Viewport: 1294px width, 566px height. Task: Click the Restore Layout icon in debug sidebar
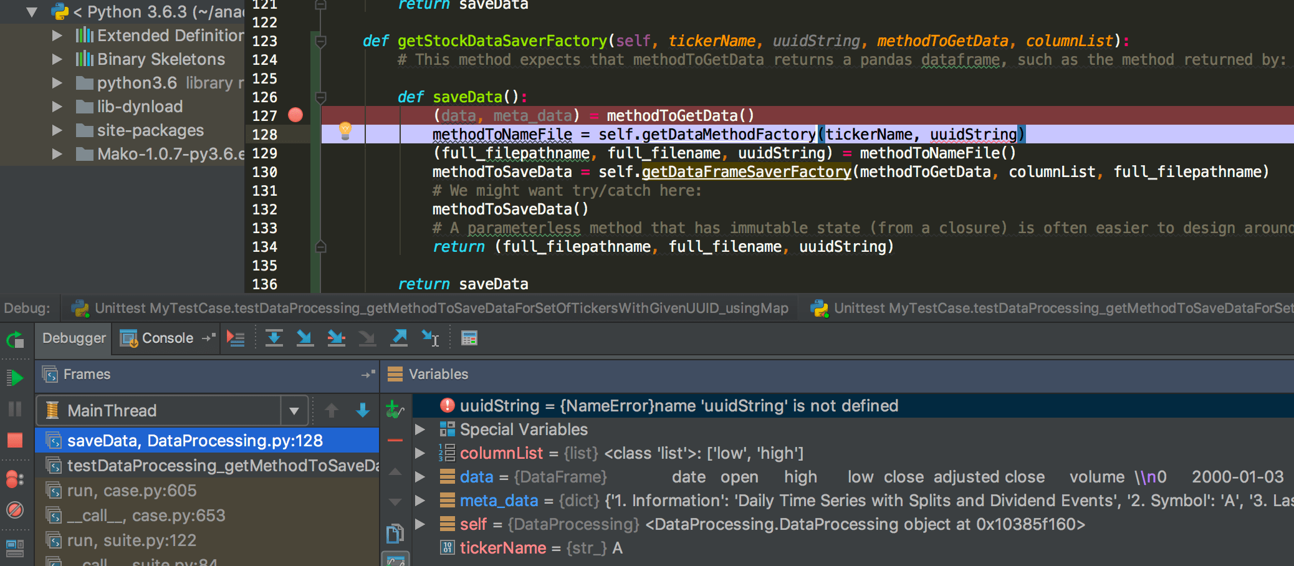coord(15,548)
